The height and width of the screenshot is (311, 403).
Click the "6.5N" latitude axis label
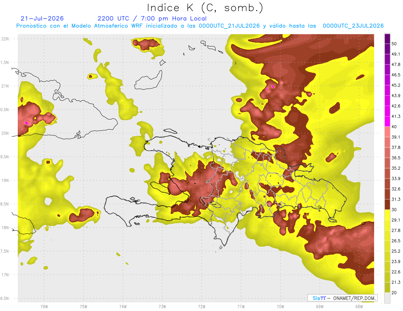click(5, 298)
